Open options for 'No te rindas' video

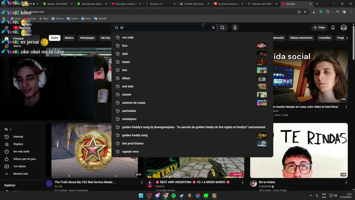(x=346, y=182)
